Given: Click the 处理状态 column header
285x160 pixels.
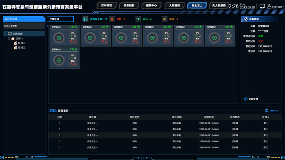Looking at the screenshot, I should 235,117.
